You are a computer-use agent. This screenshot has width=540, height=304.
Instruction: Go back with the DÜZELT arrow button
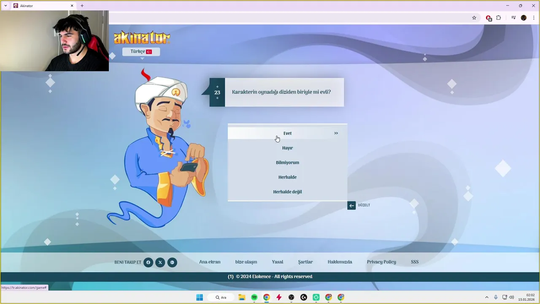click(x=351, y=205)
